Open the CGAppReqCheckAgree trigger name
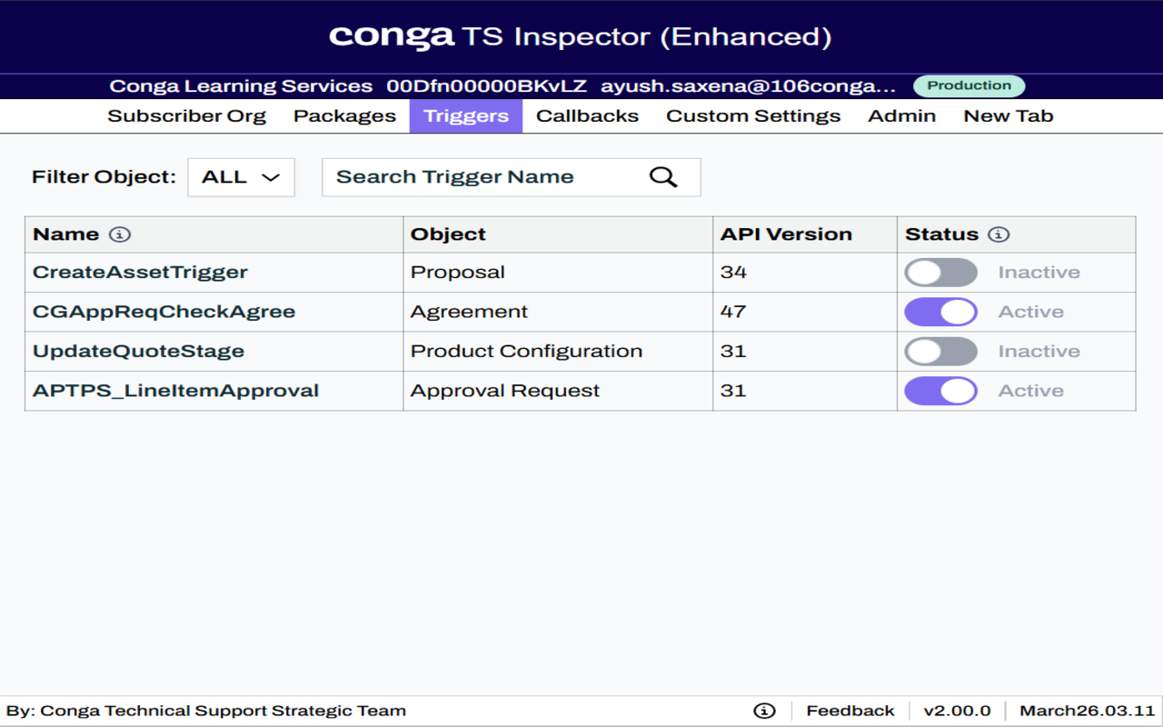1163x727 pixels. click(164, 312)
